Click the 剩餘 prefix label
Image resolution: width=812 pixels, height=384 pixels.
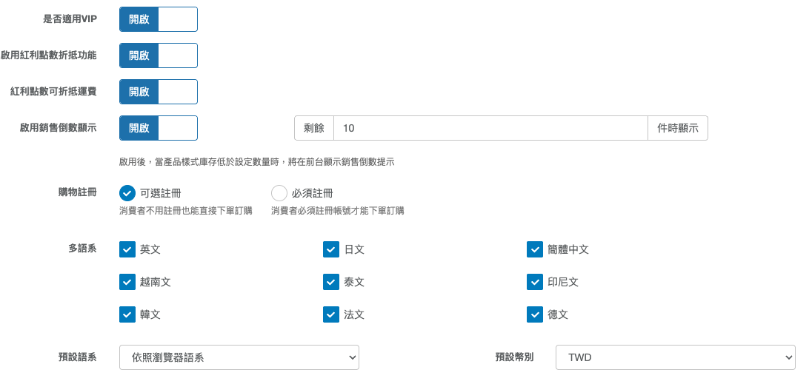pos(314,128)
